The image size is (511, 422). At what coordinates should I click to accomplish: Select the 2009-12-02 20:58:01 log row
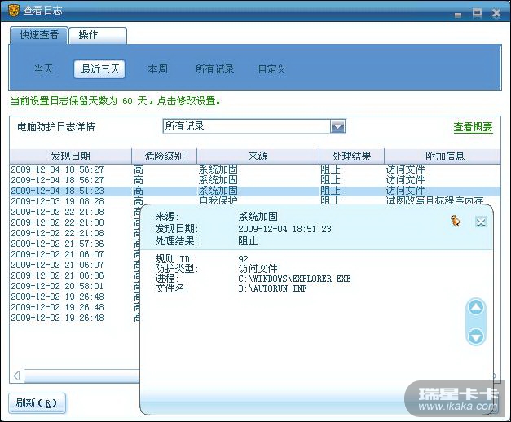75,286
